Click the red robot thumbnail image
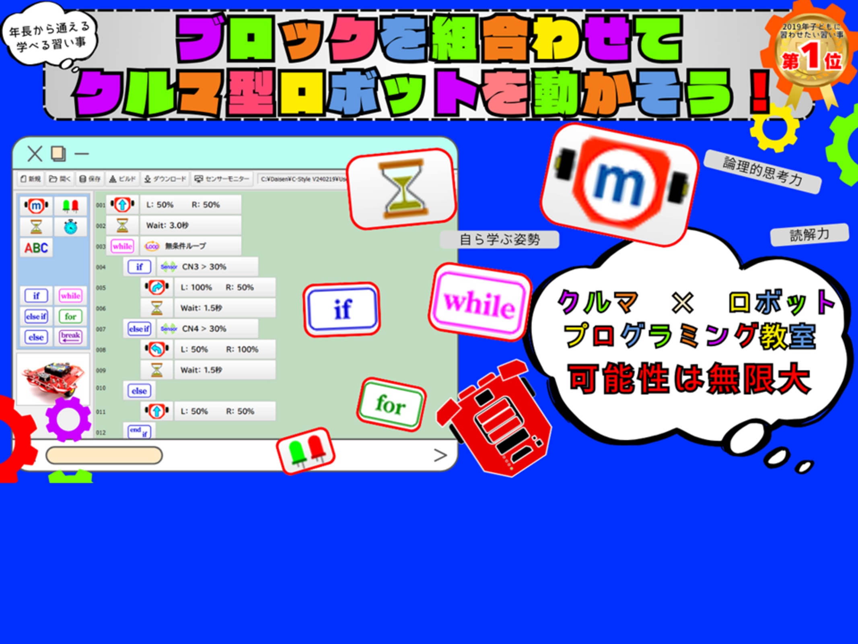 [53, 378]
